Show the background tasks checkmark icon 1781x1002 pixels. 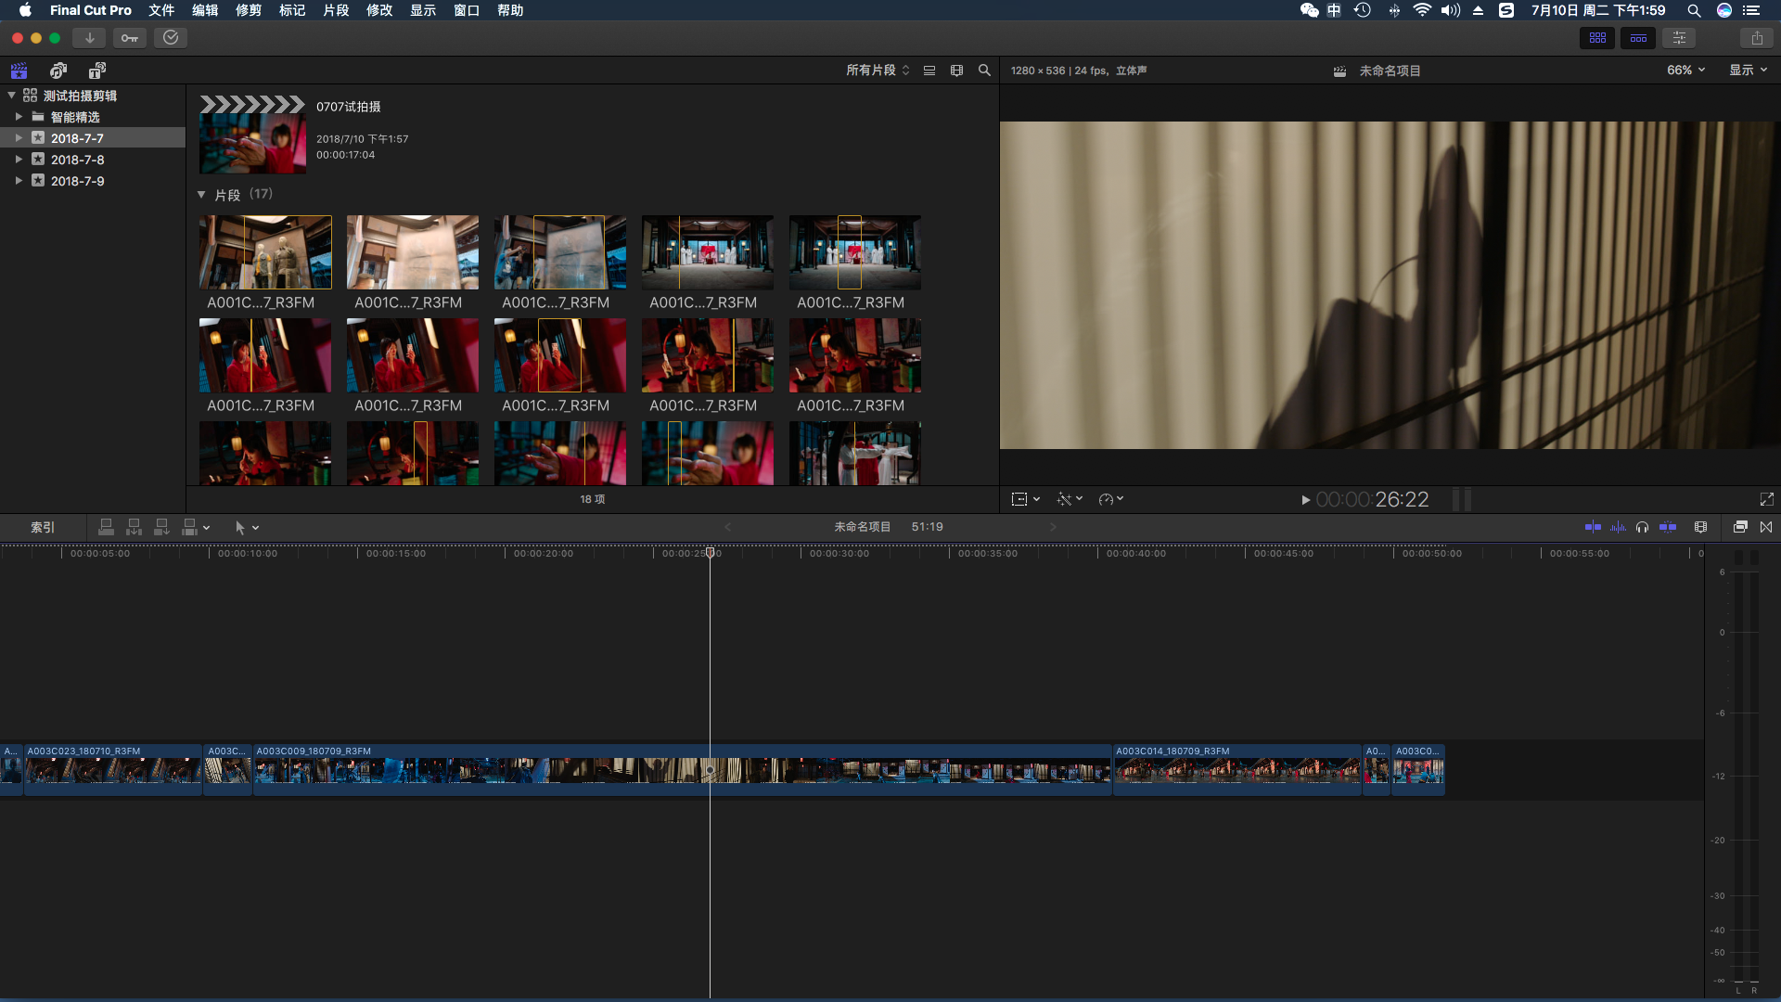[171, 38]
